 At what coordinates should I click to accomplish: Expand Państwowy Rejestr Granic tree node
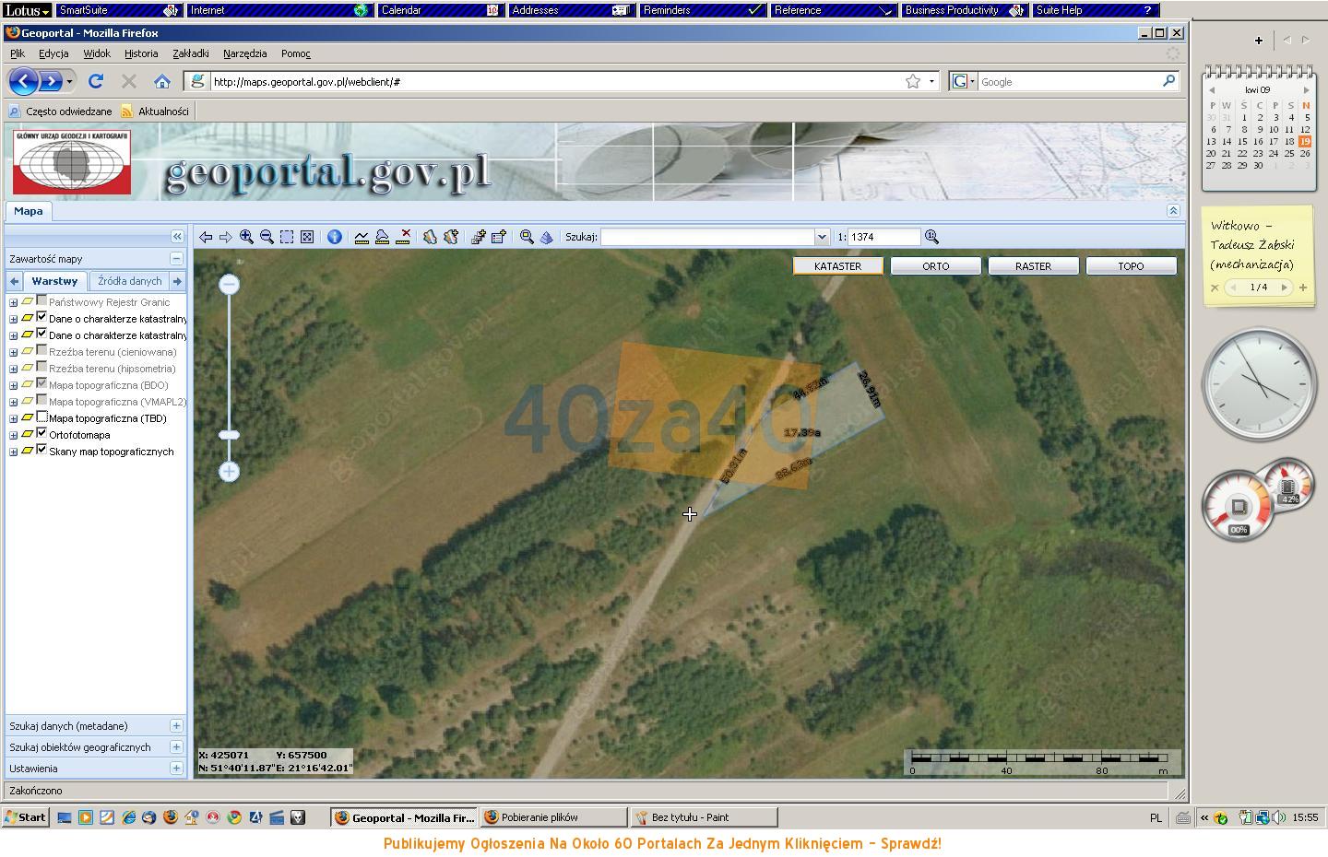coord(13,302)
